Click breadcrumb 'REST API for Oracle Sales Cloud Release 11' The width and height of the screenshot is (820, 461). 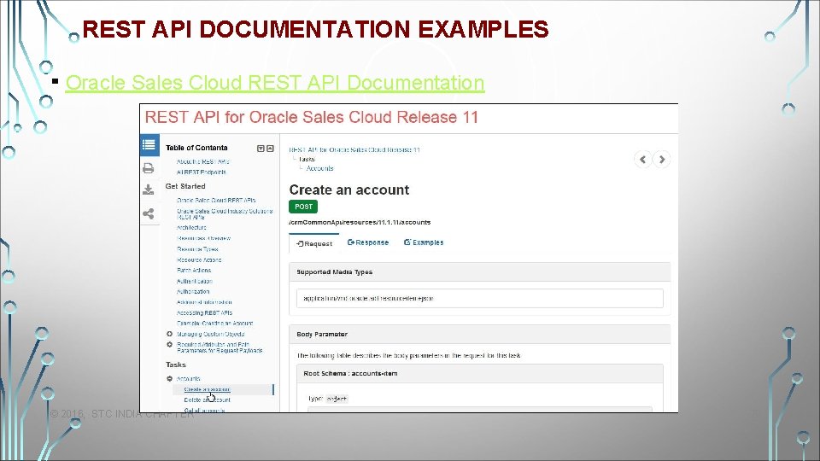(x=354, y=149)
